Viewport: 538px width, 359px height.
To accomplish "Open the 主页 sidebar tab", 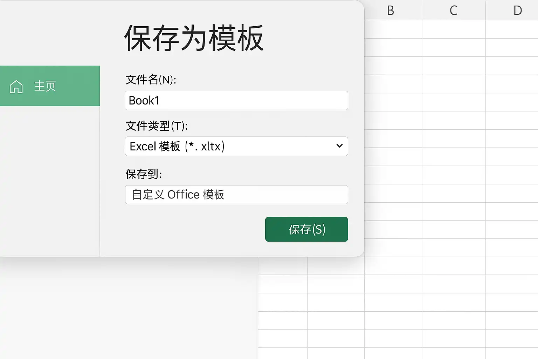I will 50,86.
